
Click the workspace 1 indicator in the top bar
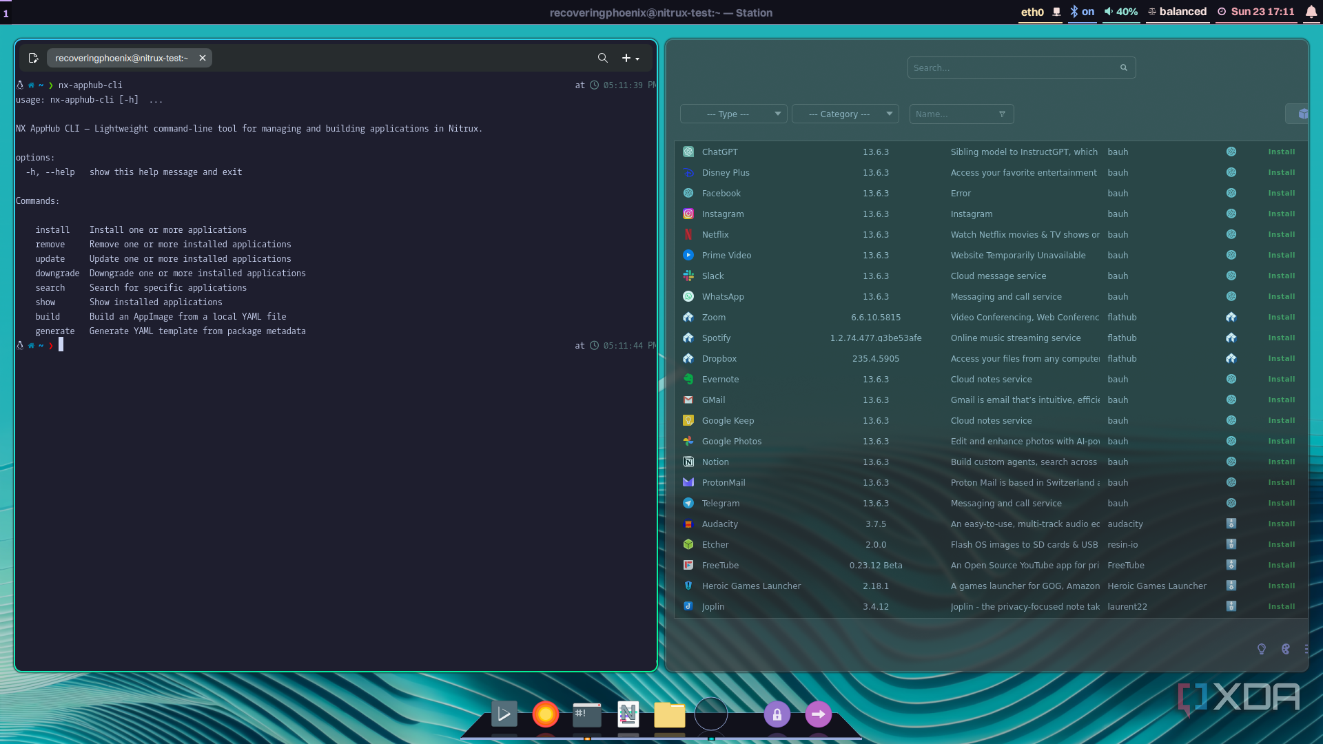point(6,13)
